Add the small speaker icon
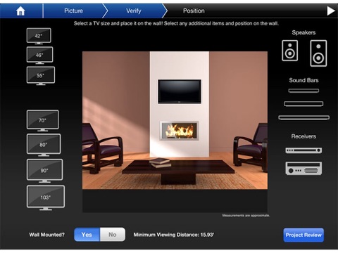This screenshot has height=253, width=338. [x=290, y=51]
